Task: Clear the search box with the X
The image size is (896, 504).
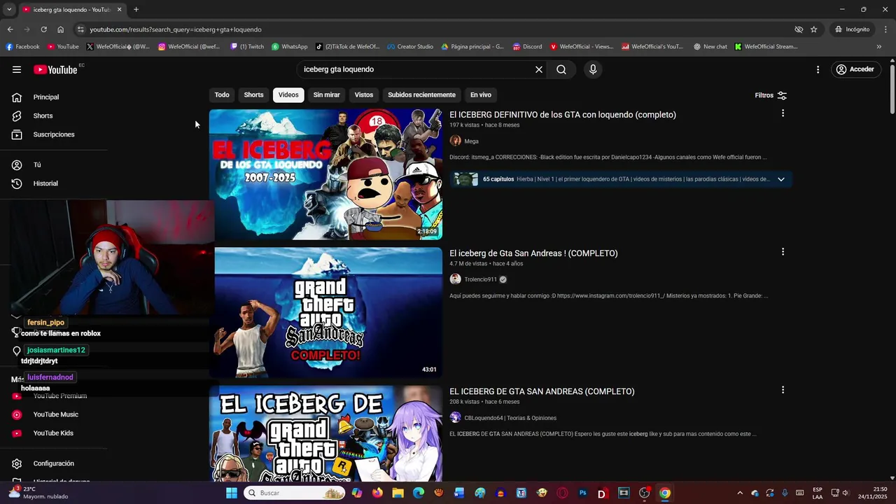Action: [539, 69]
